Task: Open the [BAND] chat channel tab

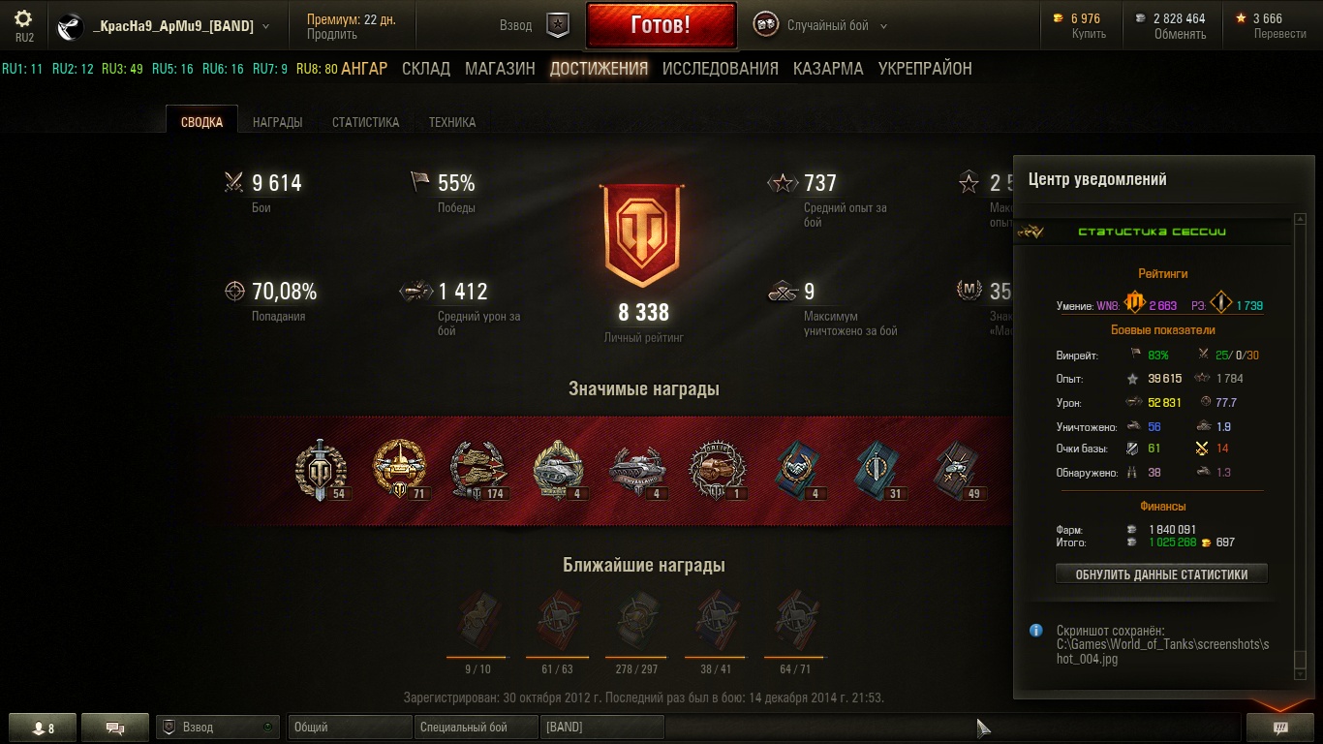Action: (x=602, y=728)
